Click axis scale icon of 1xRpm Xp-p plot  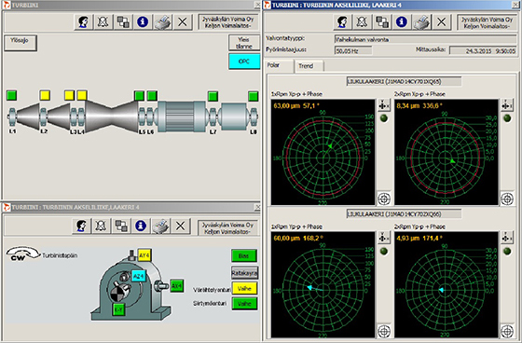(383, 105)
